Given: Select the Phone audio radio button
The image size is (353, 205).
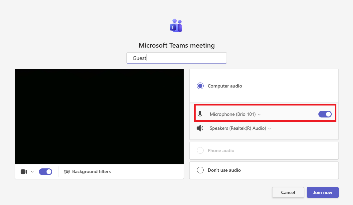Looking at the screenshot, I should click(200, 150).
